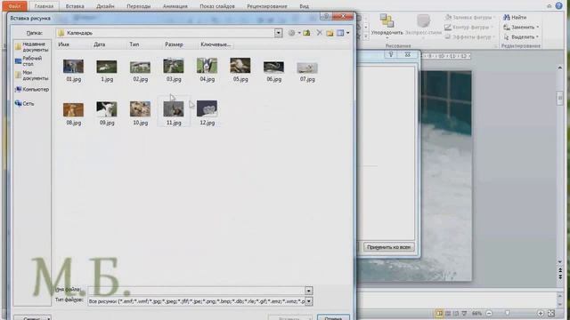Image resolution: width=570 pixels, height=320 pixels.
Task: Switch to Slide Sorter view in status bar
Action: (x=448, y=313)
